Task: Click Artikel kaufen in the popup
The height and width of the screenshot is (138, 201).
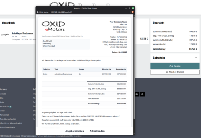Action: 97,131
